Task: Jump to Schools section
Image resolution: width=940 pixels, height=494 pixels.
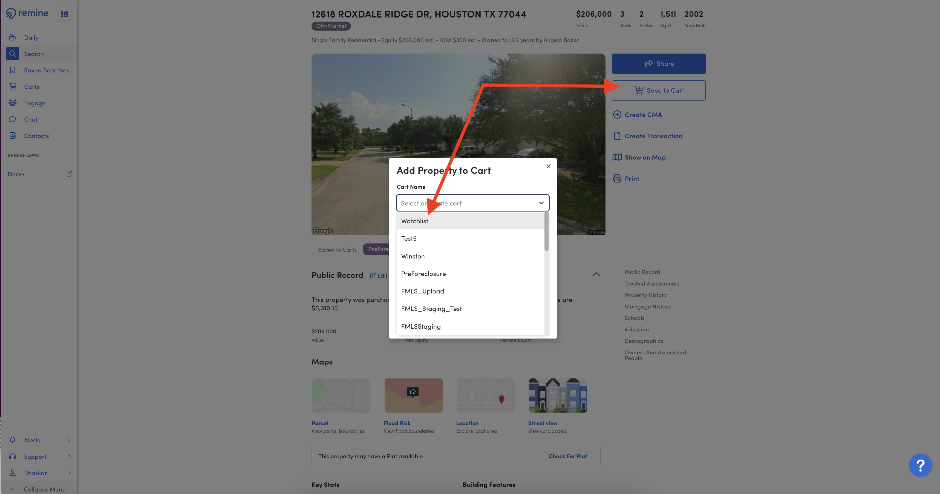Action: [x=634, y=318]
